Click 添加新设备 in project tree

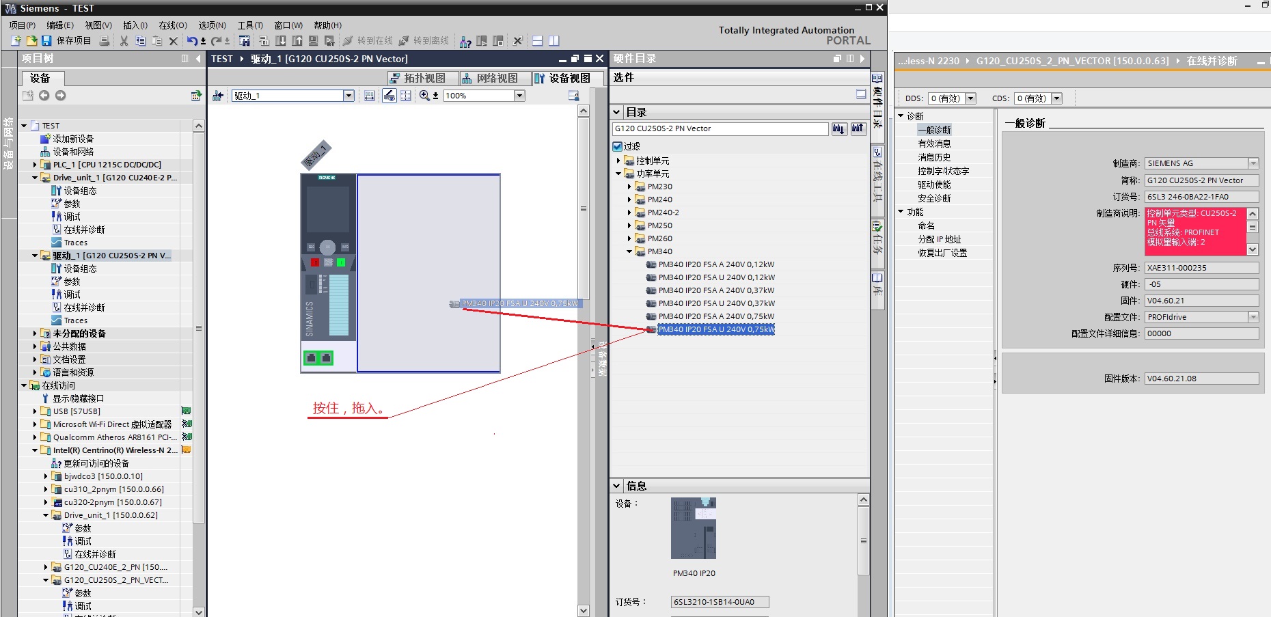coord(73,139)
